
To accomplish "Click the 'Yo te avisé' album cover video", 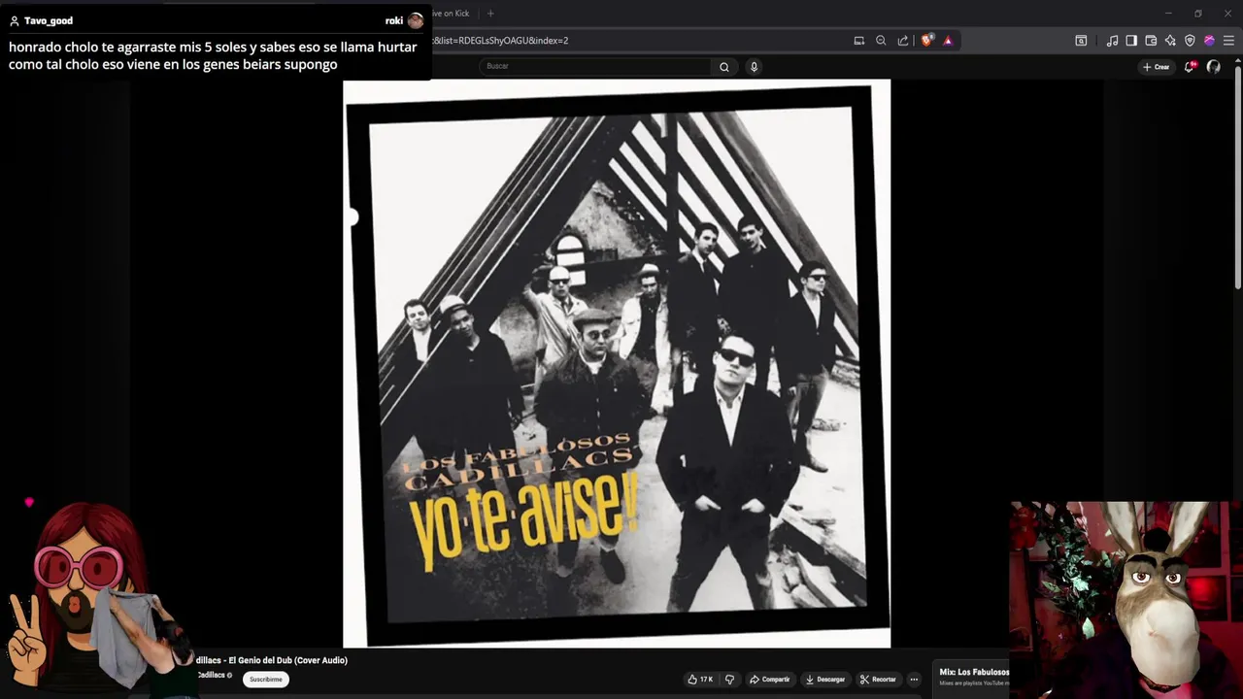I will 617,363.
